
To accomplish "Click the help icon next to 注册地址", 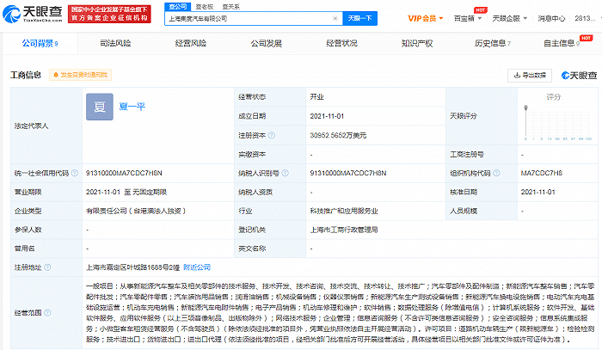I will 47,267.
